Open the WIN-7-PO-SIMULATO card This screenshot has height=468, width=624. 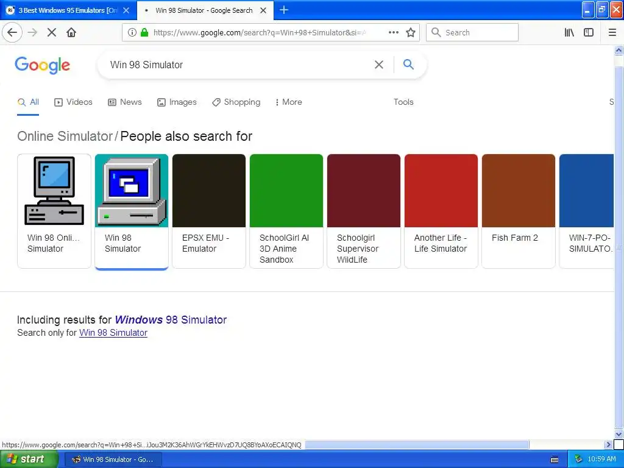587,211
